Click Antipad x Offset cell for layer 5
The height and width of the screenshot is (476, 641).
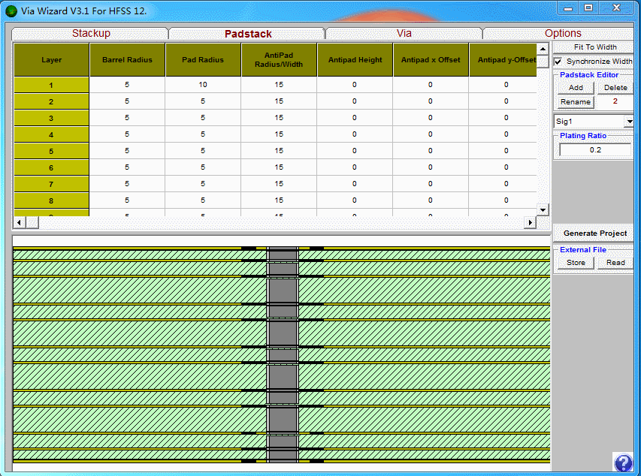pos(431,151)
